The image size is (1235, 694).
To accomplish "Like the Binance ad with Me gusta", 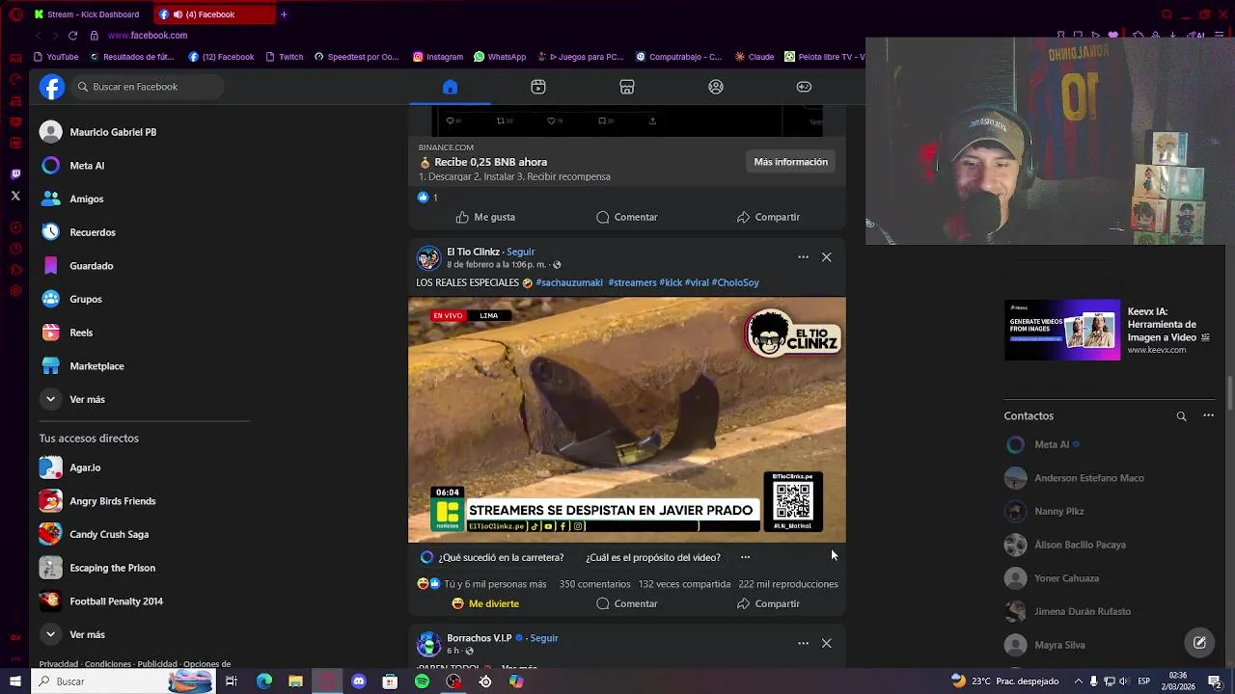I will [485, 217].
